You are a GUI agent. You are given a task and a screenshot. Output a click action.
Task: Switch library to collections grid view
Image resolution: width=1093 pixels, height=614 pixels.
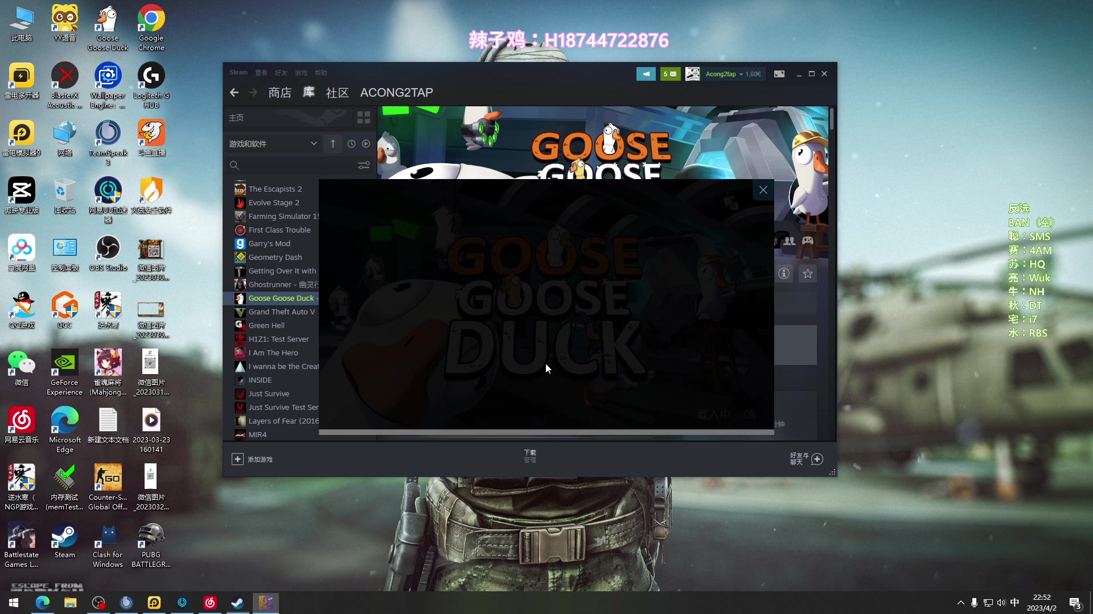364,118
